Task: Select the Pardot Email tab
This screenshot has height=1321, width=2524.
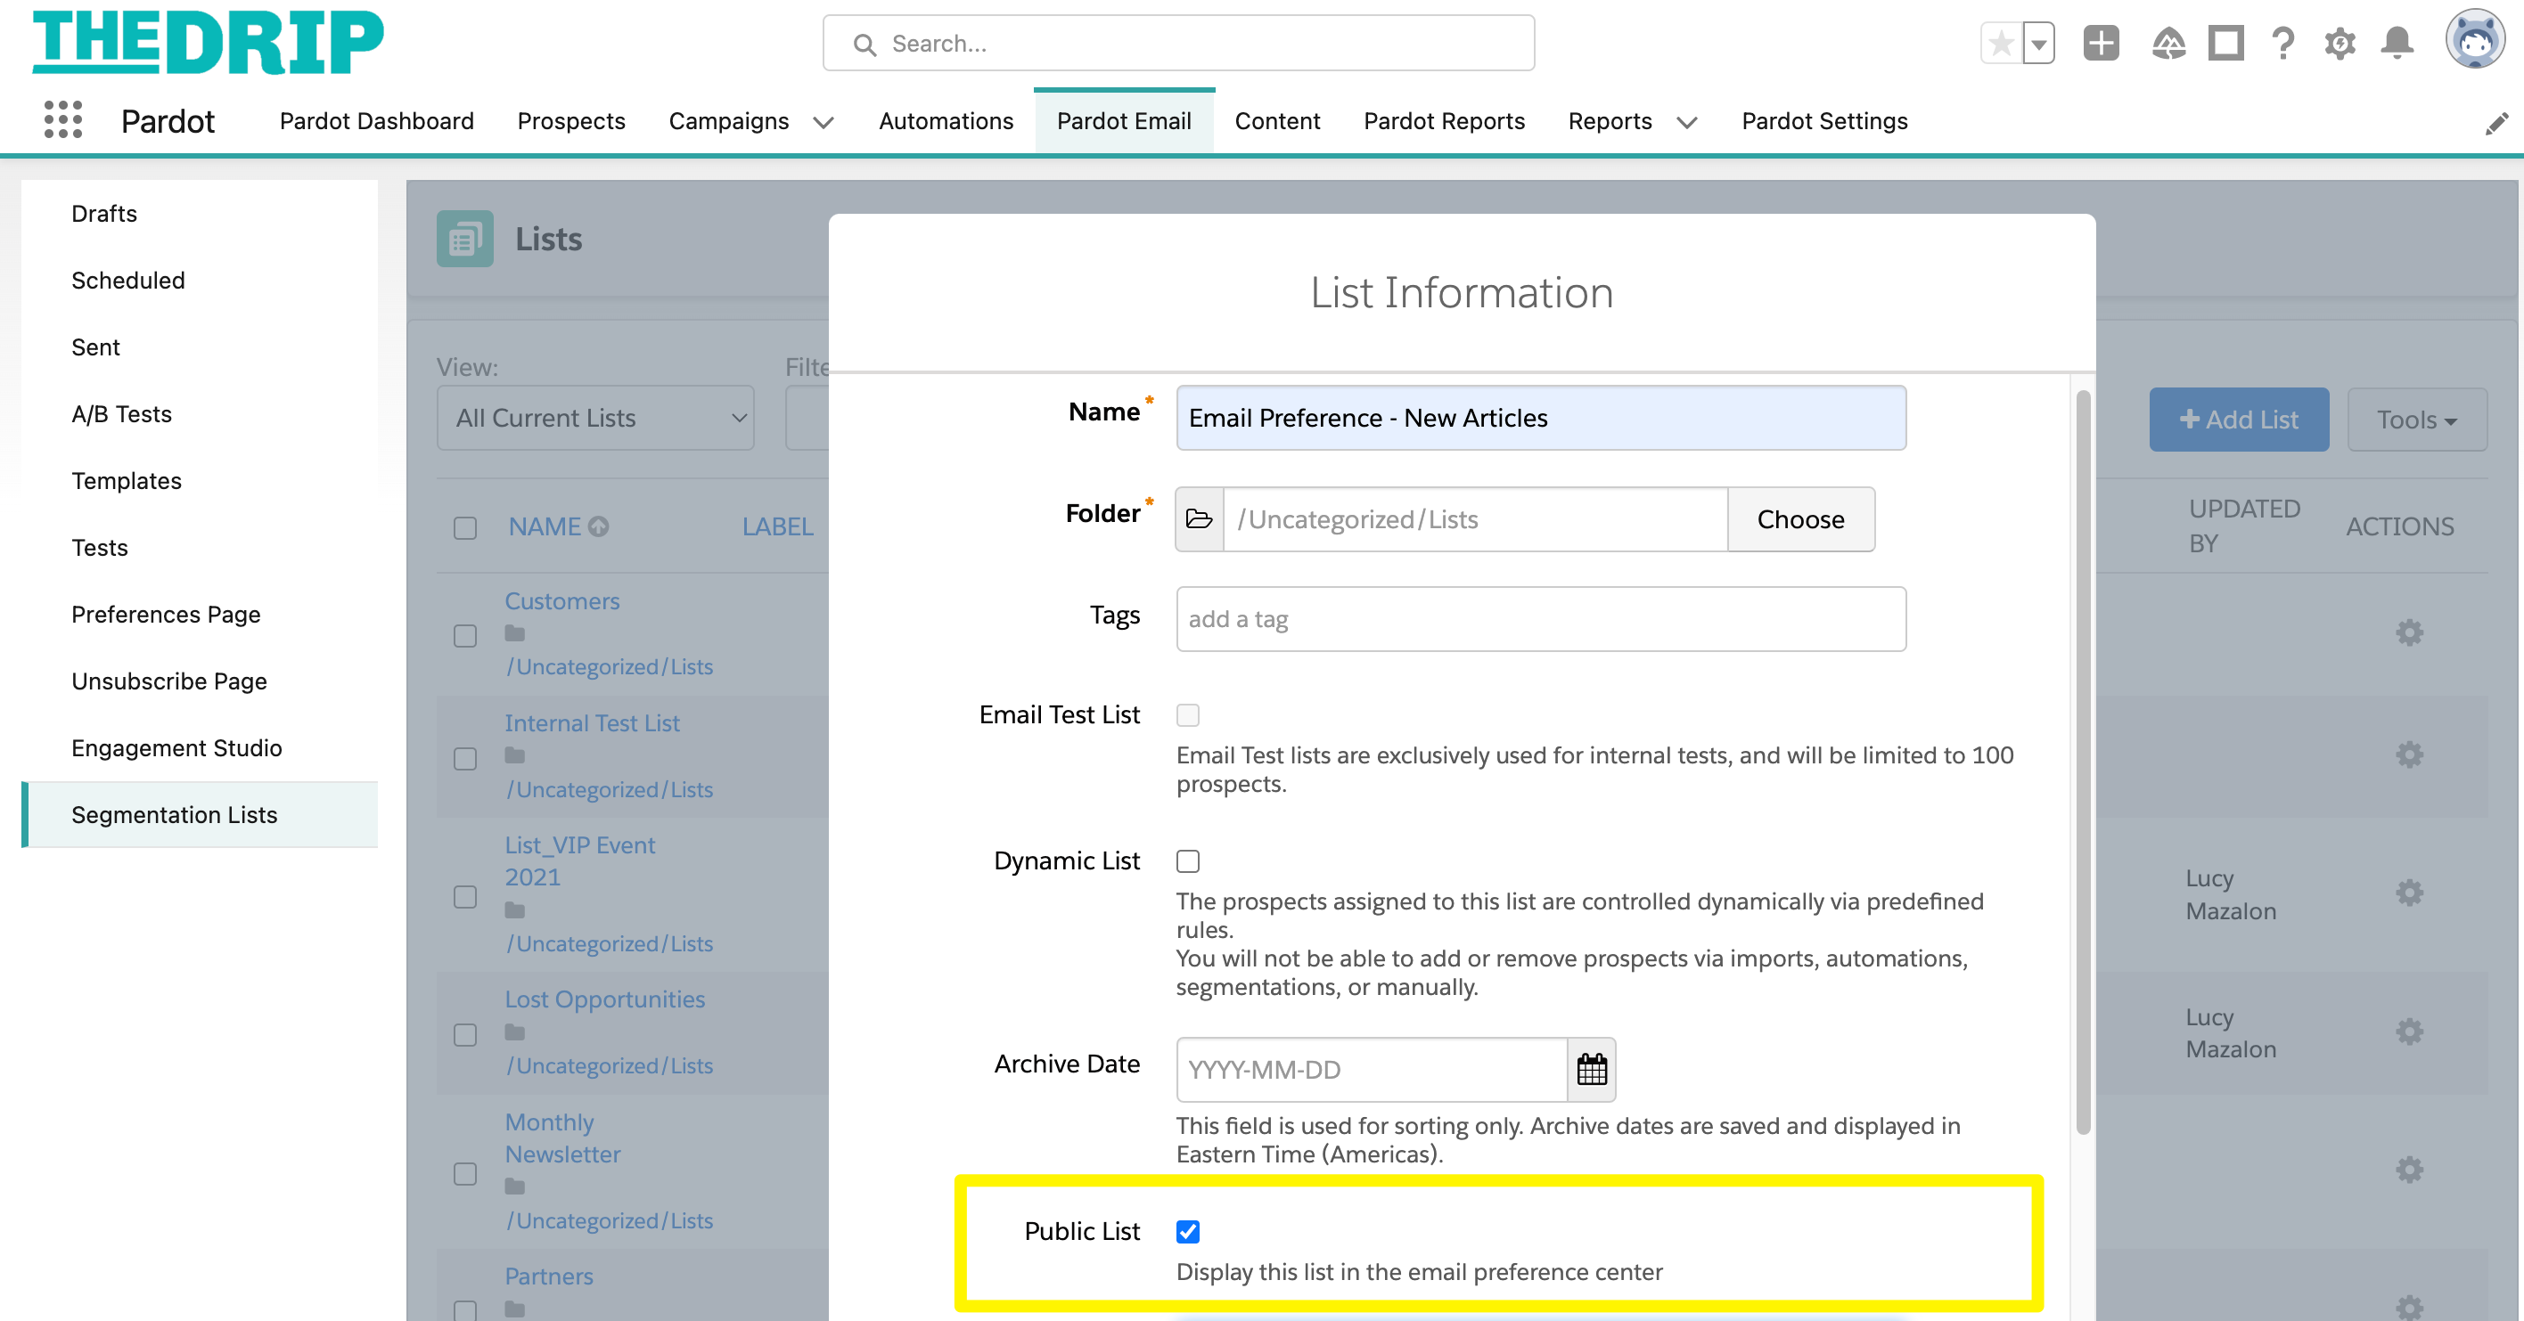Action: (x=1124, y=121)
